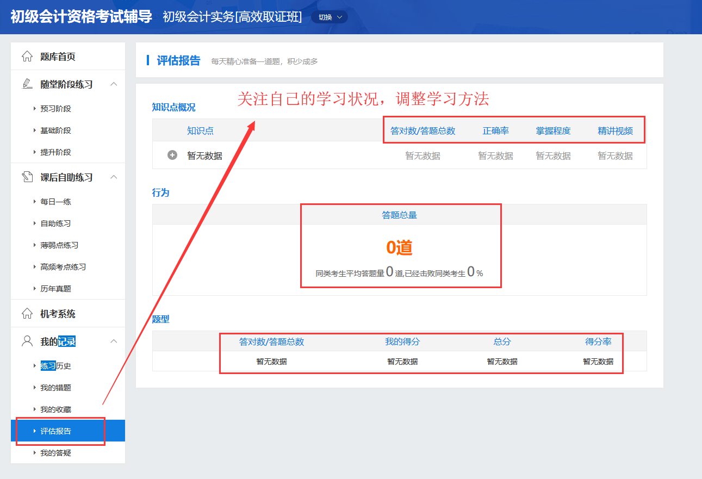Open the 切换 course dropdown
This screenshot has height=479, width=702.
[330, 17]
